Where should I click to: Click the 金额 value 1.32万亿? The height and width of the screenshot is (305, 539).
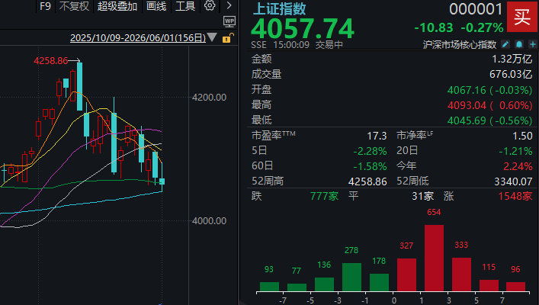[x=512, y=59]
